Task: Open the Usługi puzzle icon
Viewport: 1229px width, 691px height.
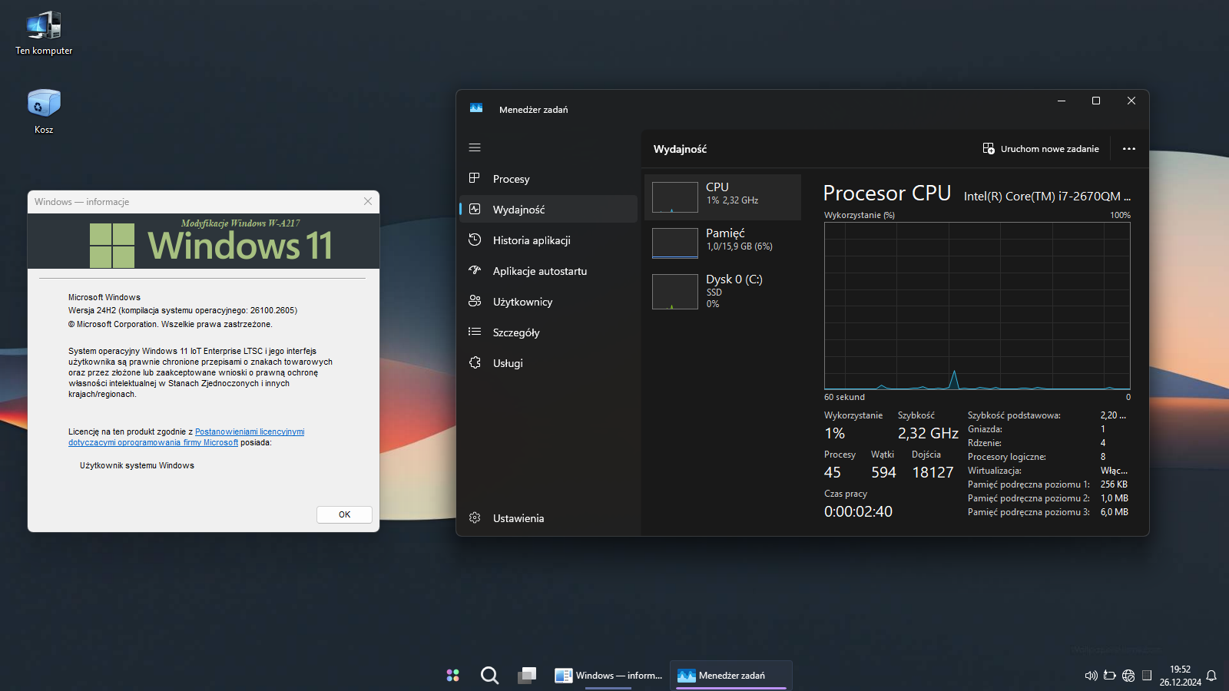Action: (475, 362)
